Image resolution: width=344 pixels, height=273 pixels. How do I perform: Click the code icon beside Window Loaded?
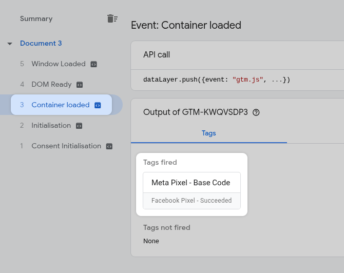coord(93,64)
